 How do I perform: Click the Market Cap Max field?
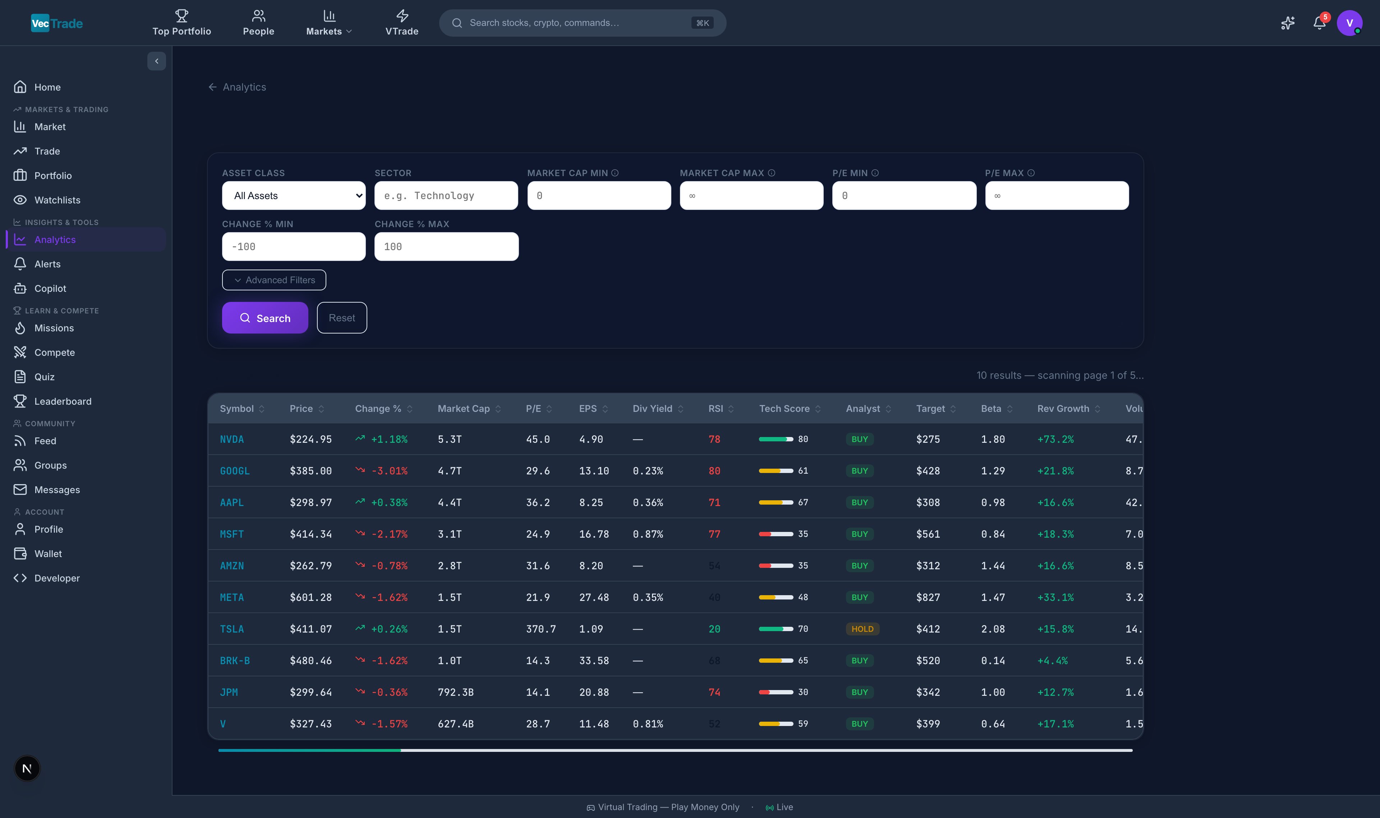coord(752,196)
